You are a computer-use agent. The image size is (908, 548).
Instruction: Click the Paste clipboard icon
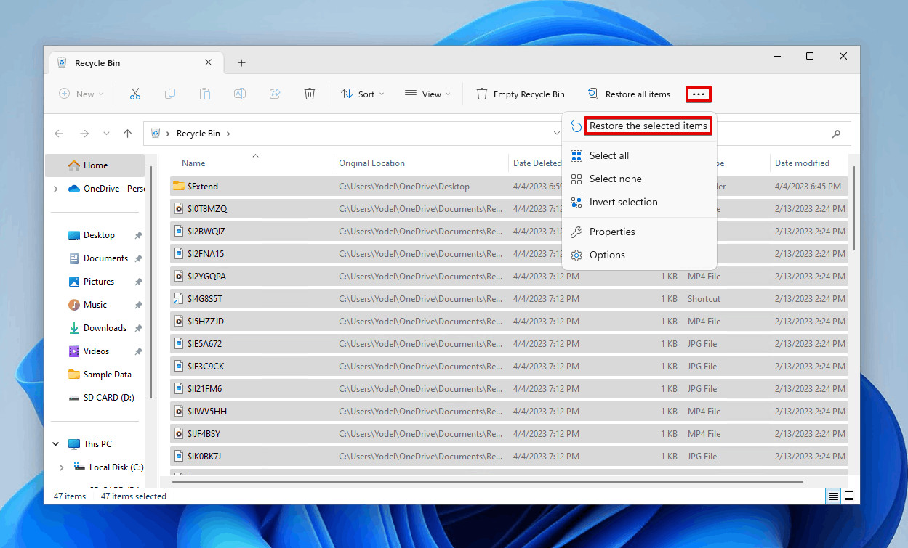pos(205,94)
